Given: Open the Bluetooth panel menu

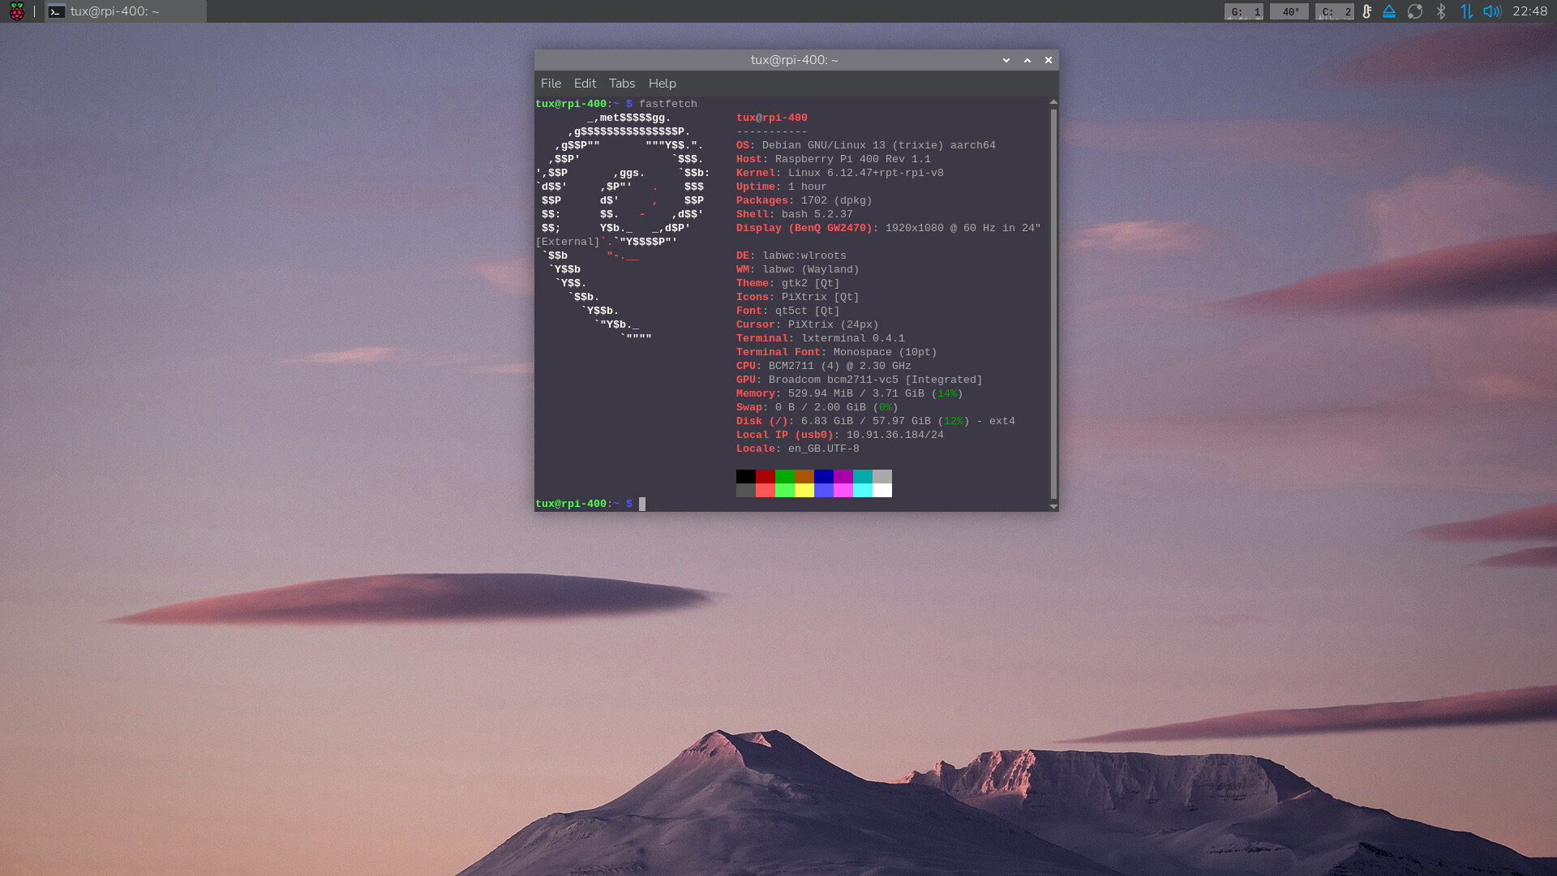Looking at the screenshot, I should (x=1441, y=11).
